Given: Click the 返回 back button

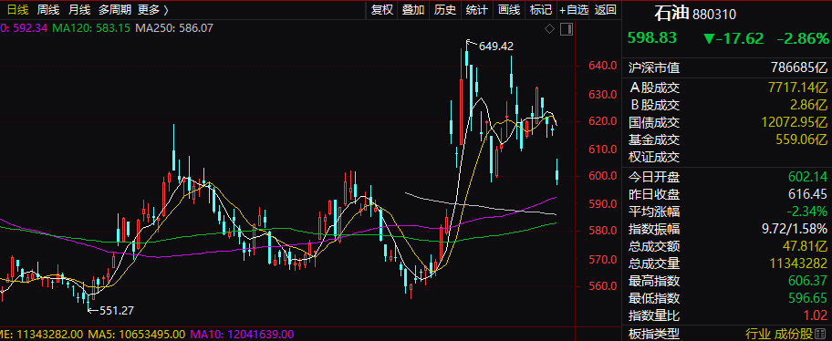Looking at the screenshot, I should pos(606,9).
